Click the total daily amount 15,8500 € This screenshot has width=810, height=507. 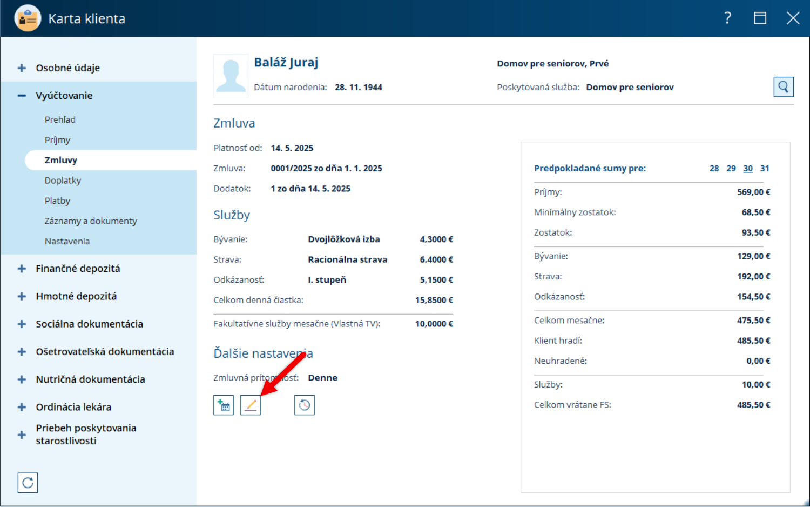(x=434, y=300)
